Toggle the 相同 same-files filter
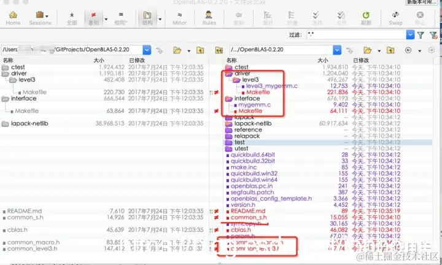Screen dimensions: 442x265 pos(121,18)
